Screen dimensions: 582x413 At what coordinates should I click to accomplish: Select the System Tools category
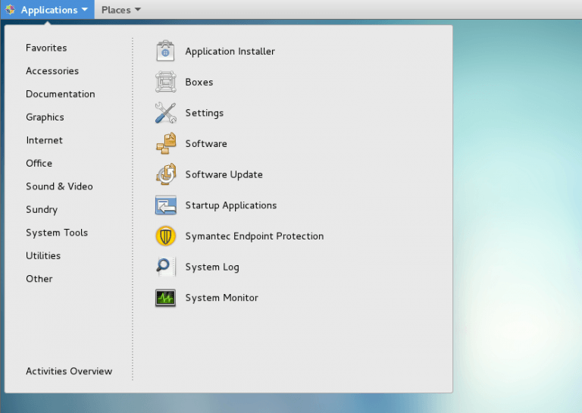(x=57, y=233)
